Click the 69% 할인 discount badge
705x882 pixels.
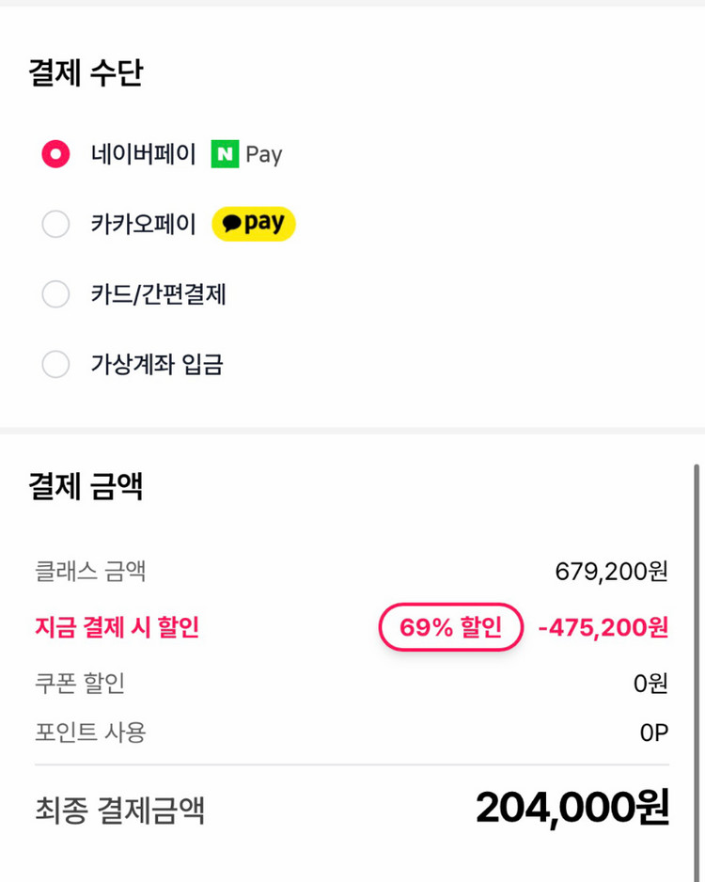click(450, 627)
